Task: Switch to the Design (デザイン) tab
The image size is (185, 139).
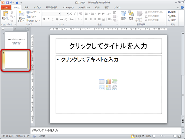Action: click(37, 8)
